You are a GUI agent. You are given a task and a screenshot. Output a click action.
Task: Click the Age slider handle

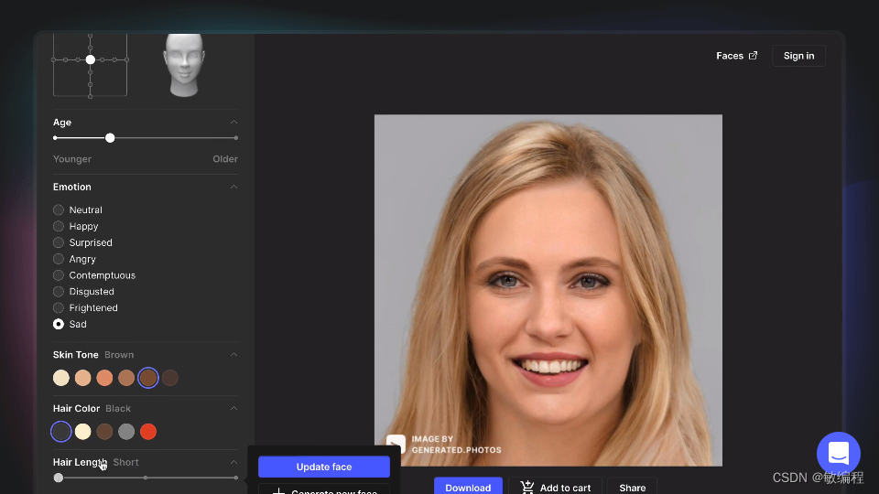pos(110,138)
